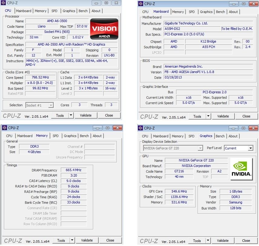This screenshot has width=259, height=246.
Task: Open the About tab in the CPU window
Action: coord(96,11)
